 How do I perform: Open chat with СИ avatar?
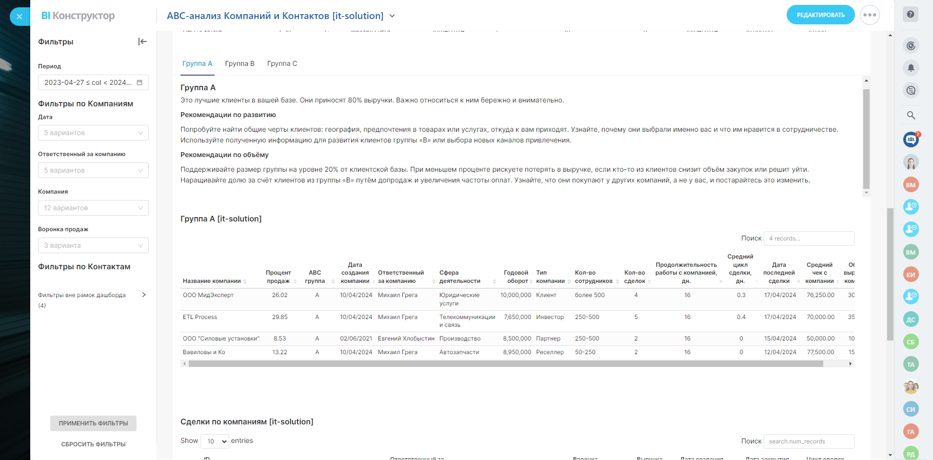coord(911,409)
